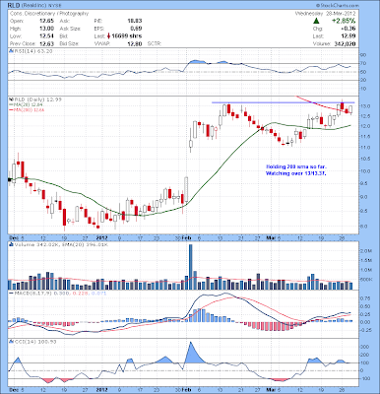
Task: Click the Prev Close value 12.63
Action: tap(46, 43)
